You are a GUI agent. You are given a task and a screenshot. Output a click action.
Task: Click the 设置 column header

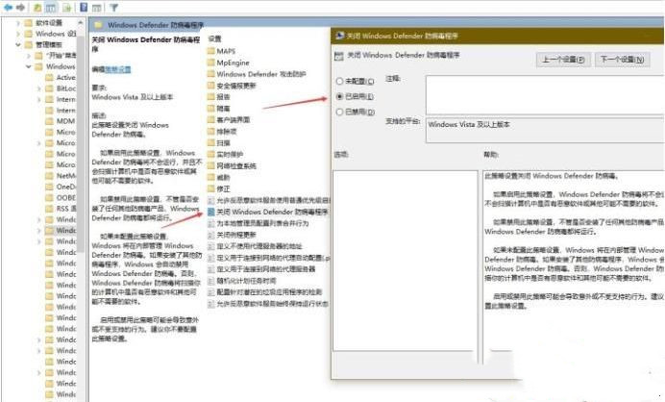215,38
